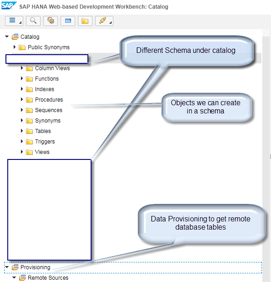Expand the Public Synonyms folder arrow
The image size is (271, 282).
(15, 47)
